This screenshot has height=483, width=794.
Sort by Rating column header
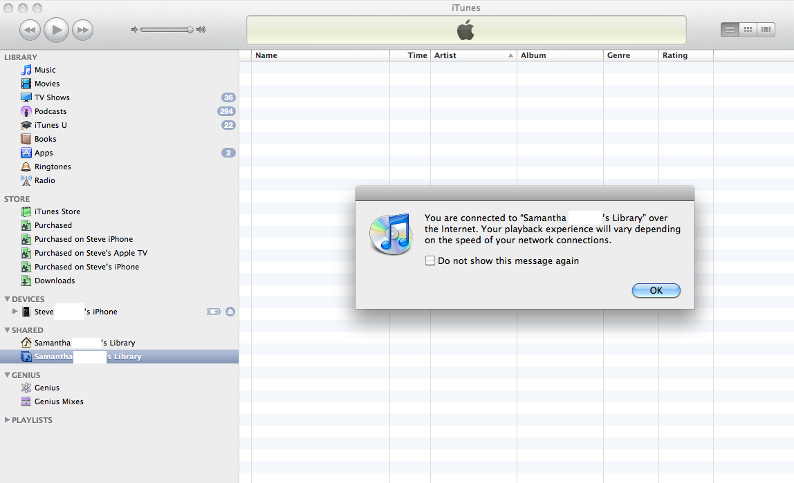685,55
